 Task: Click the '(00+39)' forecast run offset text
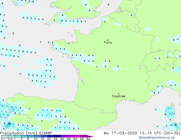coord(172,133)
